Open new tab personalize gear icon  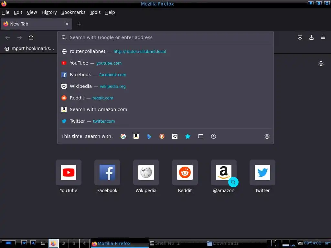click(x=321, y=64)
